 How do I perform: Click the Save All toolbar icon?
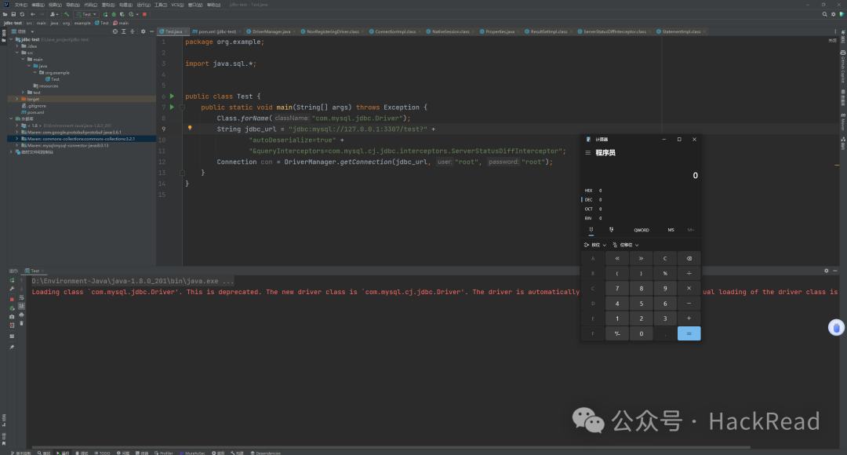13,14
